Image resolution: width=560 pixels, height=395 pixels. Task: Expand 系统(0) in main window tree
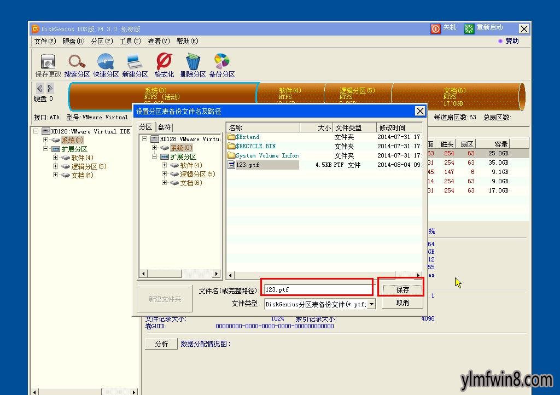pos(45,140)
